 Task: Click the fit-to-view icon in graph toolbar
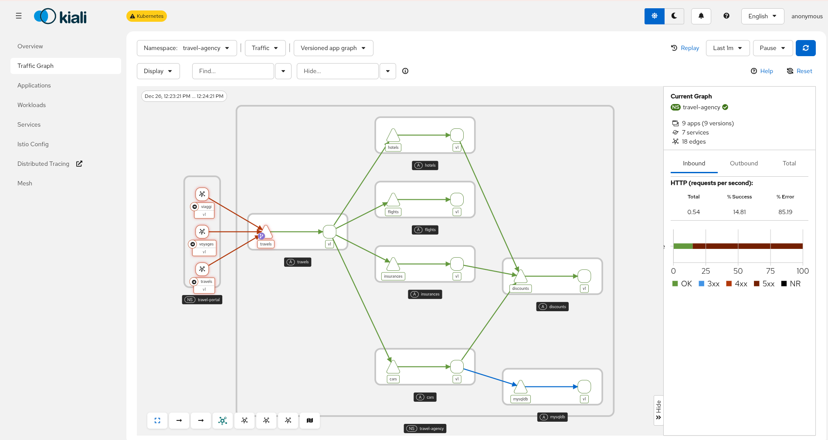[157, 420]
